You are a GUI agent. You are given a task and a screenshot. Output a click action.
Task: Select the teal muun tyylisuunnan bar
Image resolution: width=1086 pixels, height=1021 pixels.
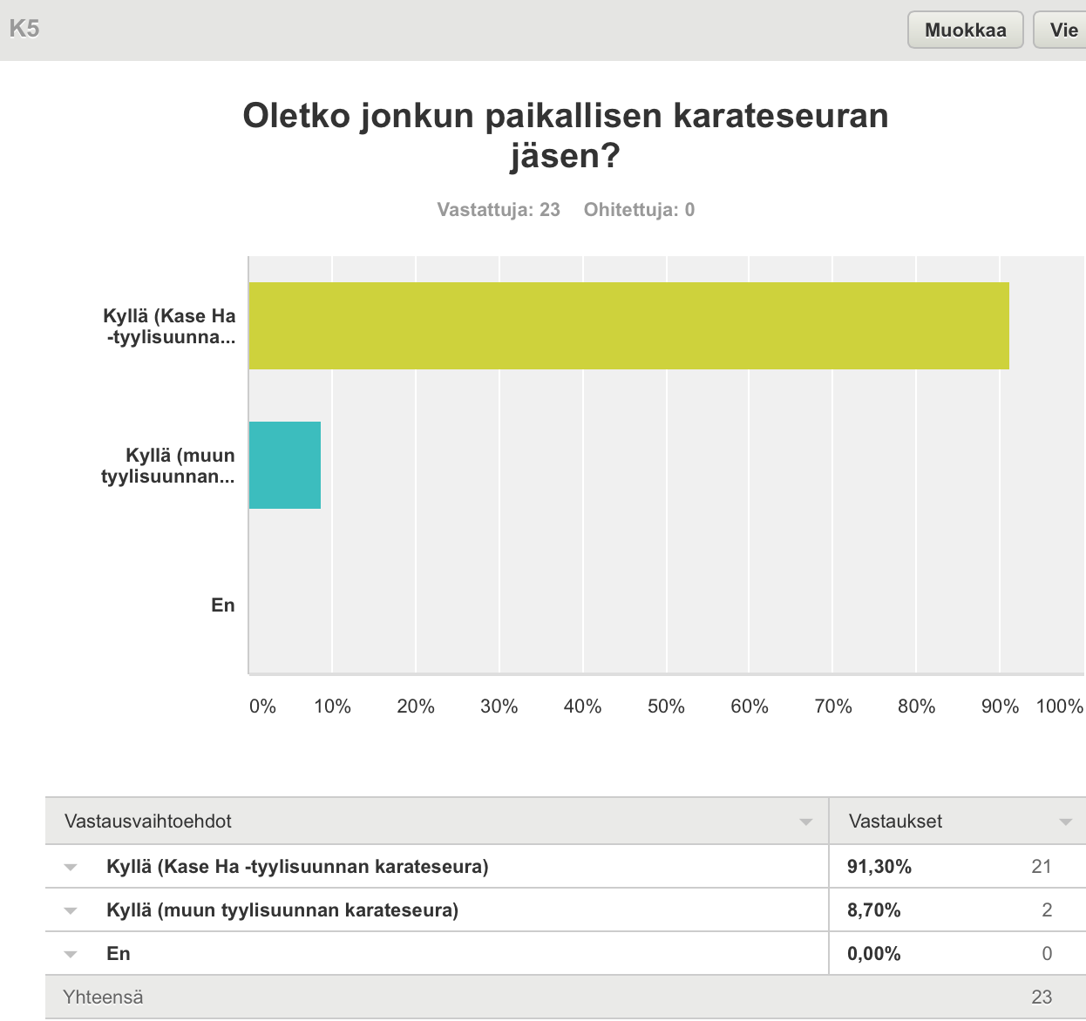click(x=285, y=465)
